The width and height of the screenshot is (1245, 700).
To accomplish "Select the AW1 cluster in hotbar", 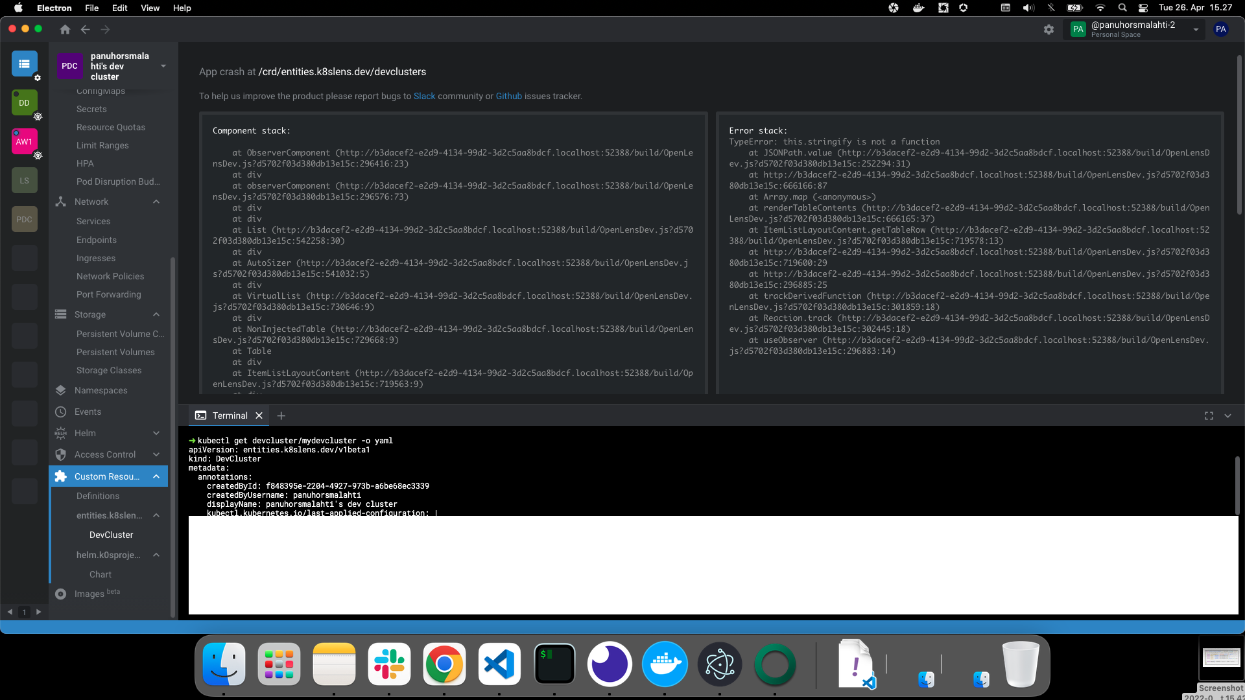I will pos(24,141).
